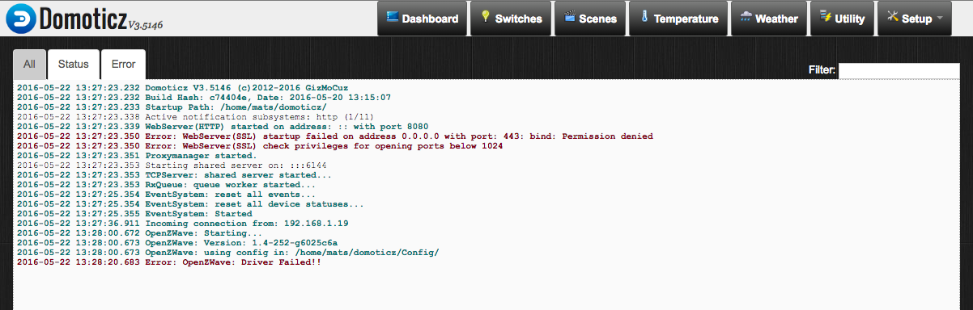Screen dimensions: 973x310
Task: Click the Setup wrench icon
Action: click(893, 17)
